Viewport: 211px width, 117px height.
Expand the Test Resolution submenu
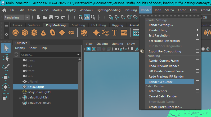coord(197,35)
